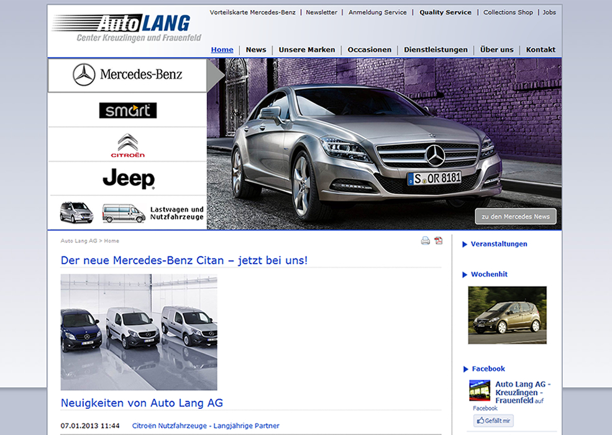The image size is (612, 435).
Task: Expand the Wochenhit section arrow
Action: (465, 275)
